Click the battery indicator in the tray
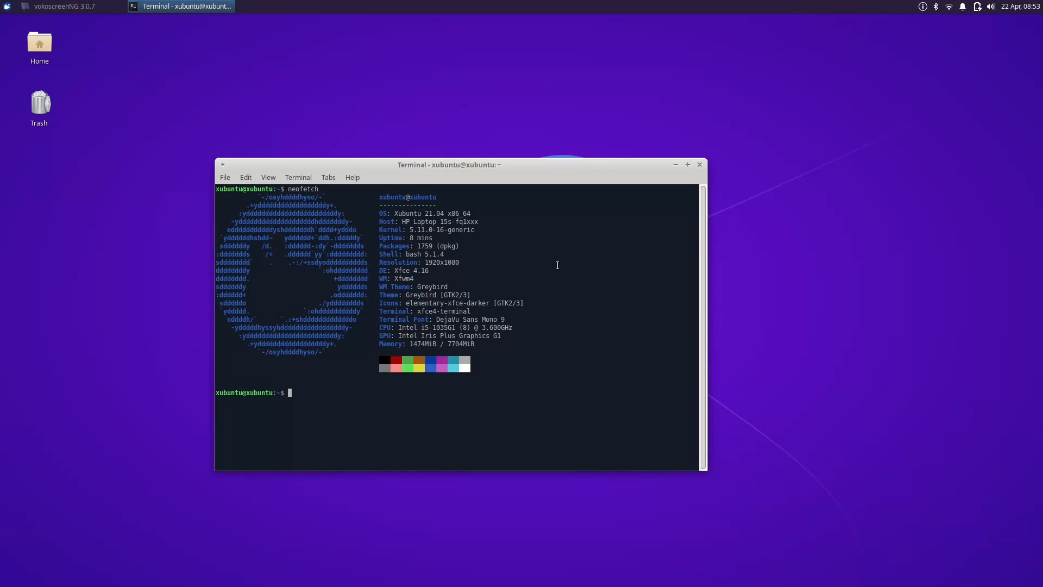The height and width of the screenshot is (587, 1043). point(977,7)
